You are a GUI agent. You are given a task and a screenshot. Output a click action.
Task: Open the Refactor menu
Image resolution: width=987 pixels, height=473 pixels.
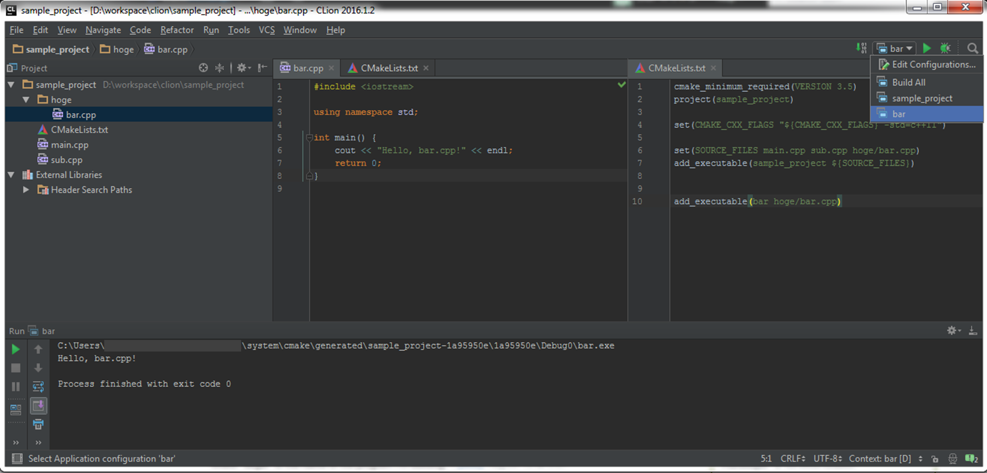pos(177,30)
